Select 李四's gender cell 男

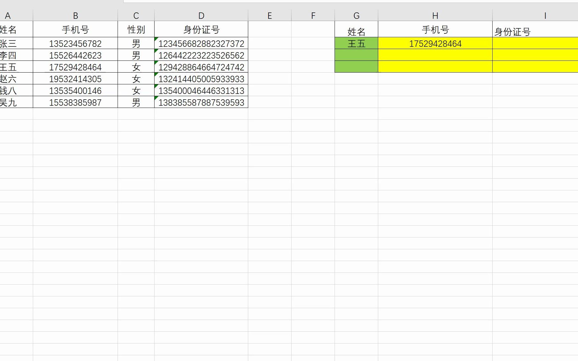[136, 55]
